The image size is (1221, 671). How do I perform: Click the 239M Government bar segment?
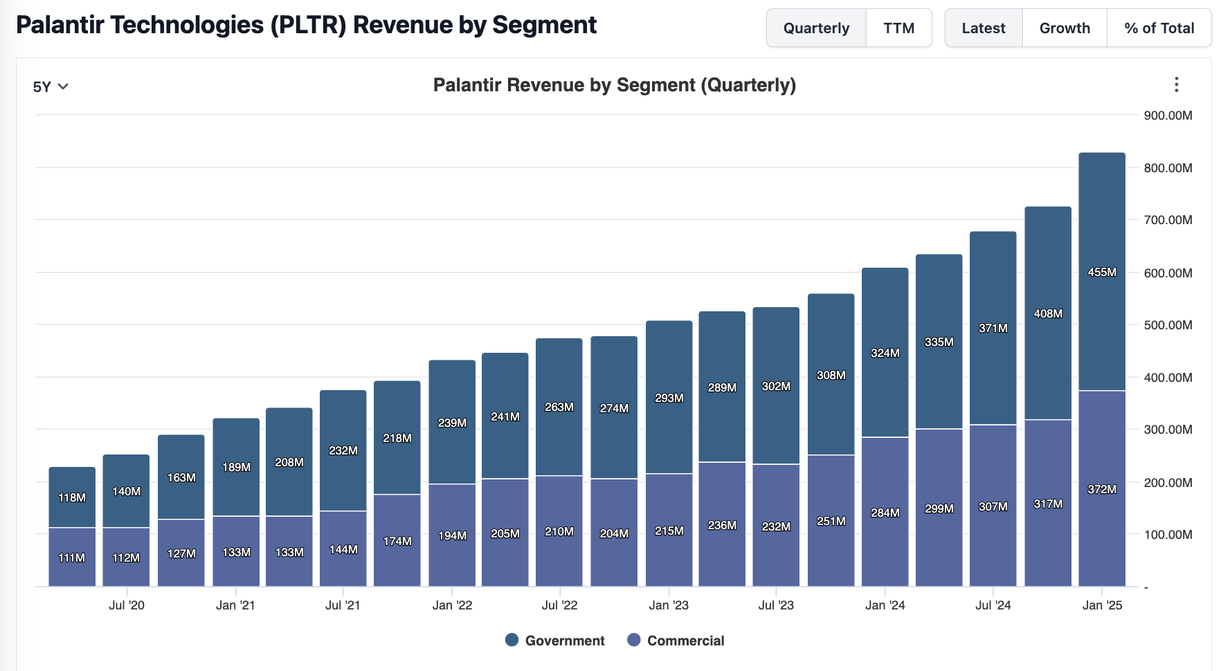click(x=452, y=423)
